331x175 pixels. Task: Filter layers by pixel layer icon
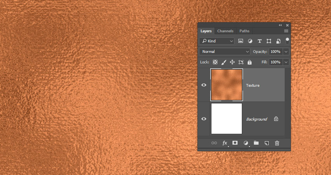point(240,41)
